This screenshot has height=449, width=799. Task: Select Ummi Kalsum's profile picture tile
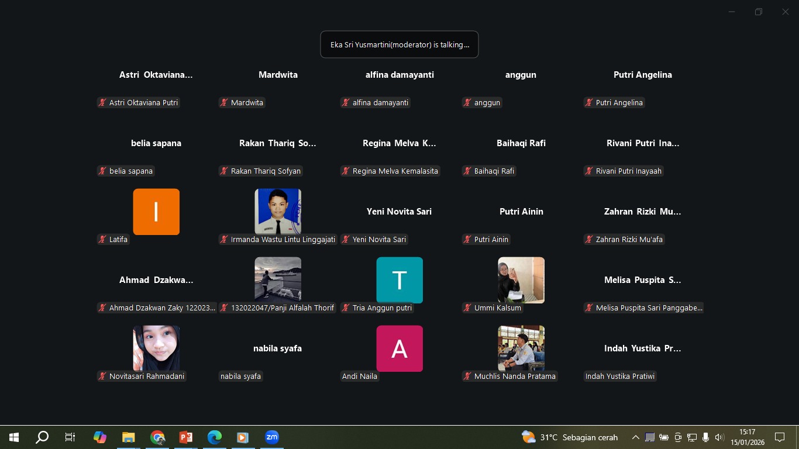point(521,280)
